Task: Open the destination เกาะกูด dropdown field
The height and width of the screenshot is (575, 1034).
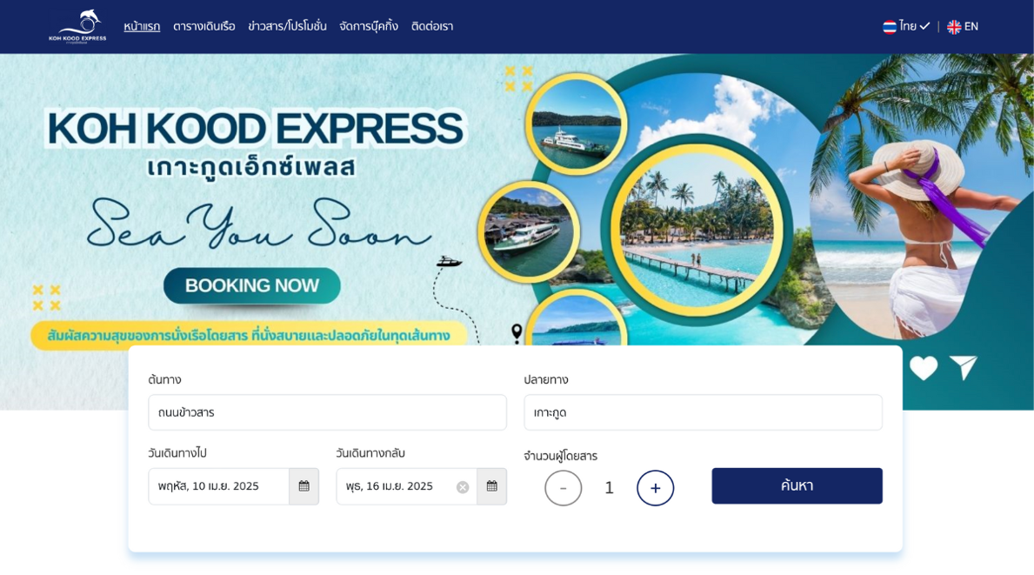Action: 703,413
